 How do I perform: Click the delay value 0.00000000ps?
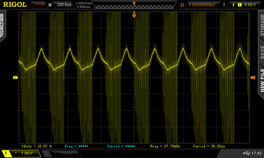pos(202,5)
